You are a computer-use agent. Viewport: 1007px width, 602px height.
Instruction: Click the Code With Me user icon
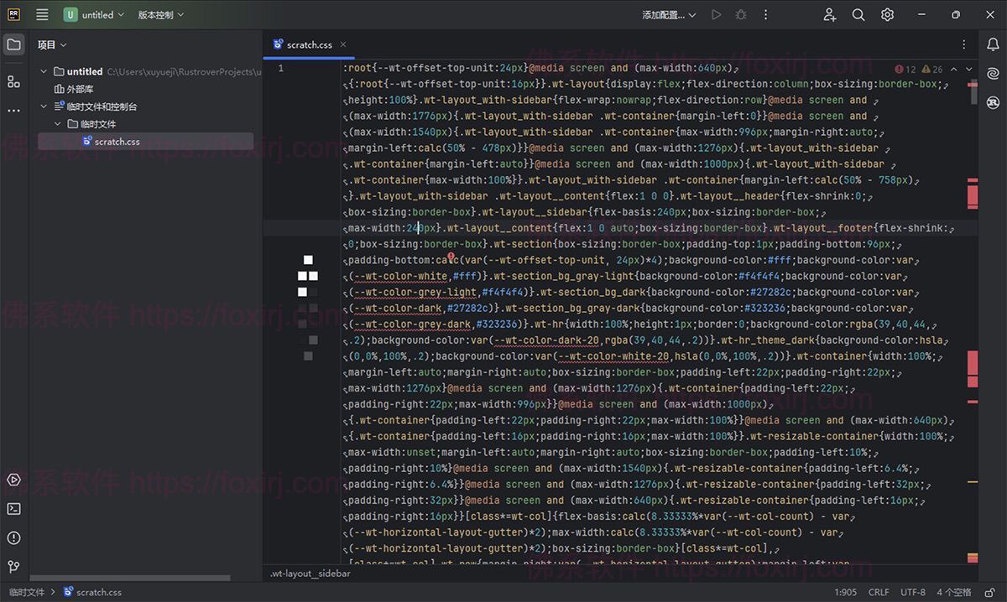click(x=829, y=14)
